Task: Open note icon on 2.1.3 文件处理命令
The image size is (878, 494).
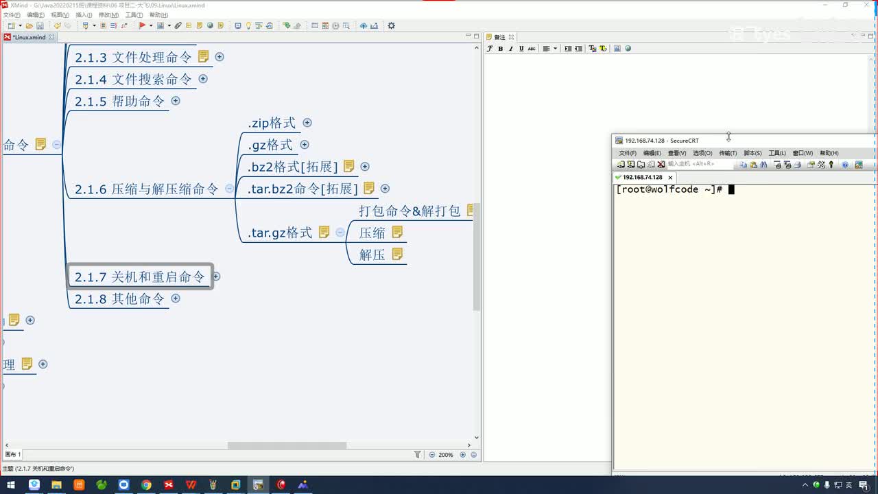Action: [203, 56]
